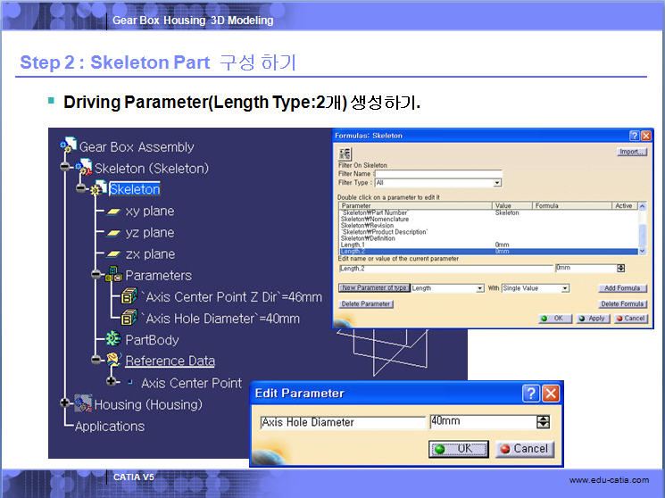Click the Add Formula button
665x498 pixels.
621,288
